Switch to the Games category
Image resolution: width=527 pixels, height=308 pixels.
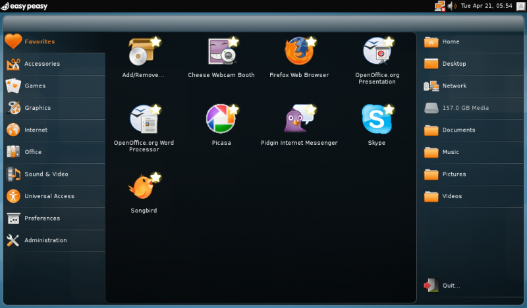tap(35, 86)
